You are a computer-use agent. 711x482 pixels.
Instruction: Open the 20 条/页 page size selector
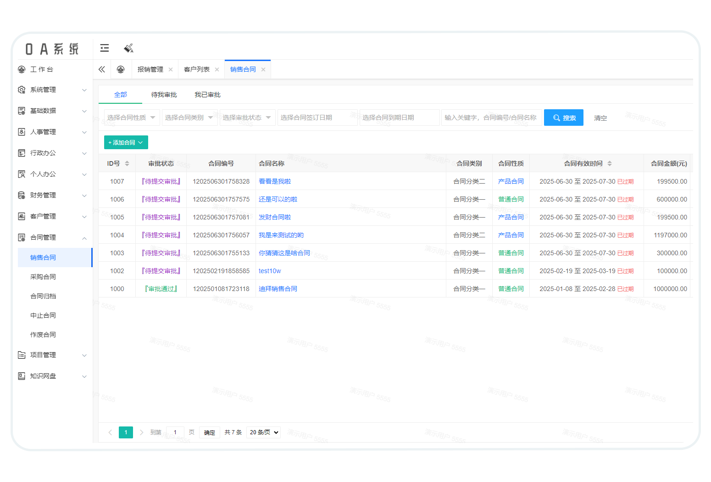click(x=264, y=432)
